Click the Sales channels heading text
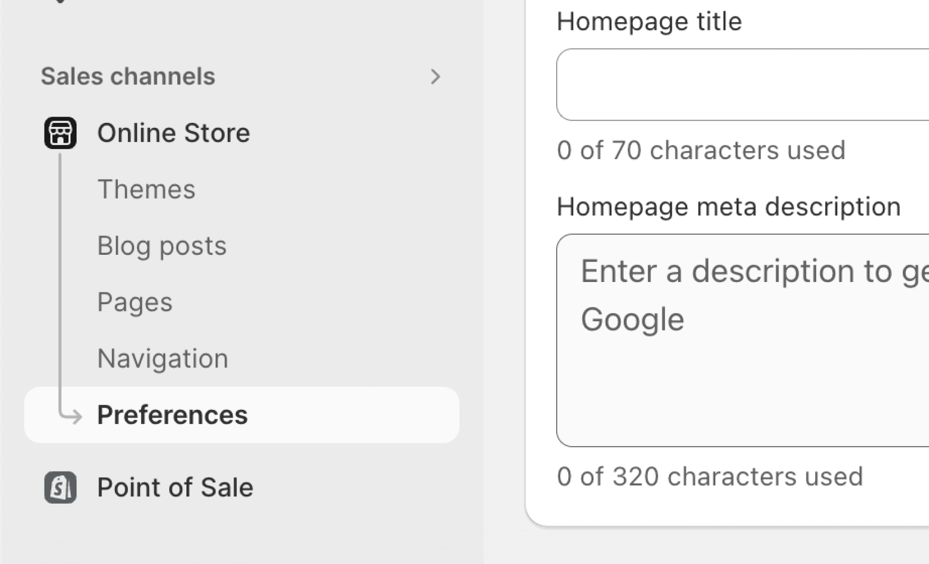Screen dimensions: 929x564 (128, 76)
